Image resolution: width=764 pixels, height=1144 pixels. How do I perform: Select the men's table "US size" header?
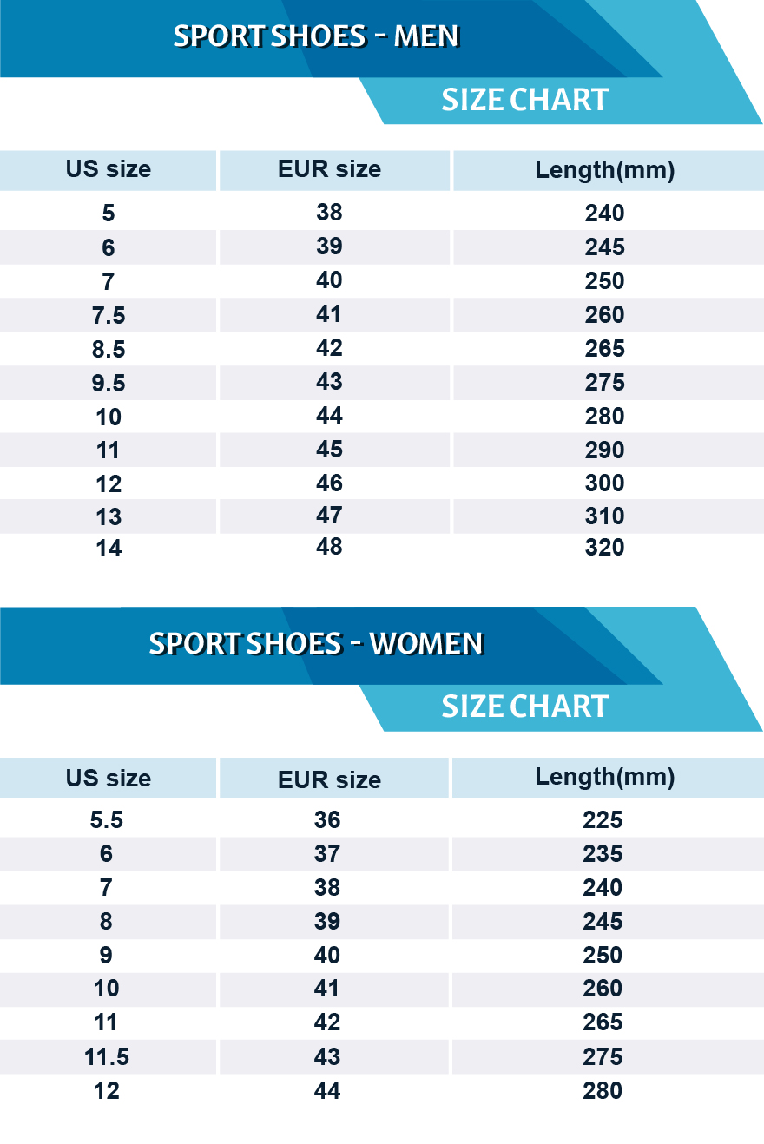[x=109, y=169]
